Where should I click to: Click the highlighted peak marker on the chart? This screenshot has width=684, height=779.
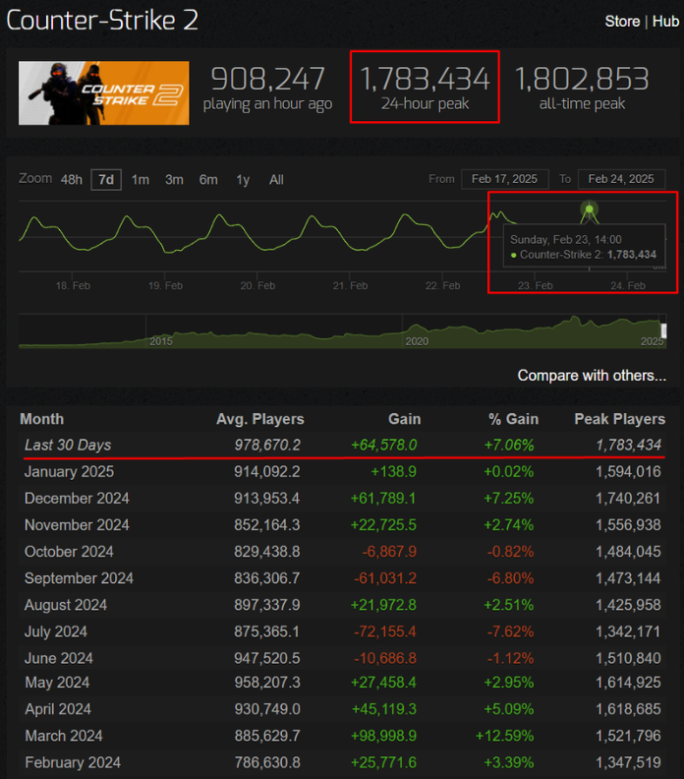tap(589, 209)
